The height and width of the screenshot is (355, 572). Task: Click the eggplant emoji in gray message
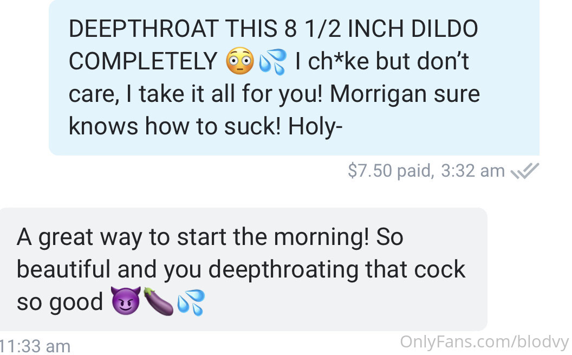pyautogui.click(x=159, y=301)
